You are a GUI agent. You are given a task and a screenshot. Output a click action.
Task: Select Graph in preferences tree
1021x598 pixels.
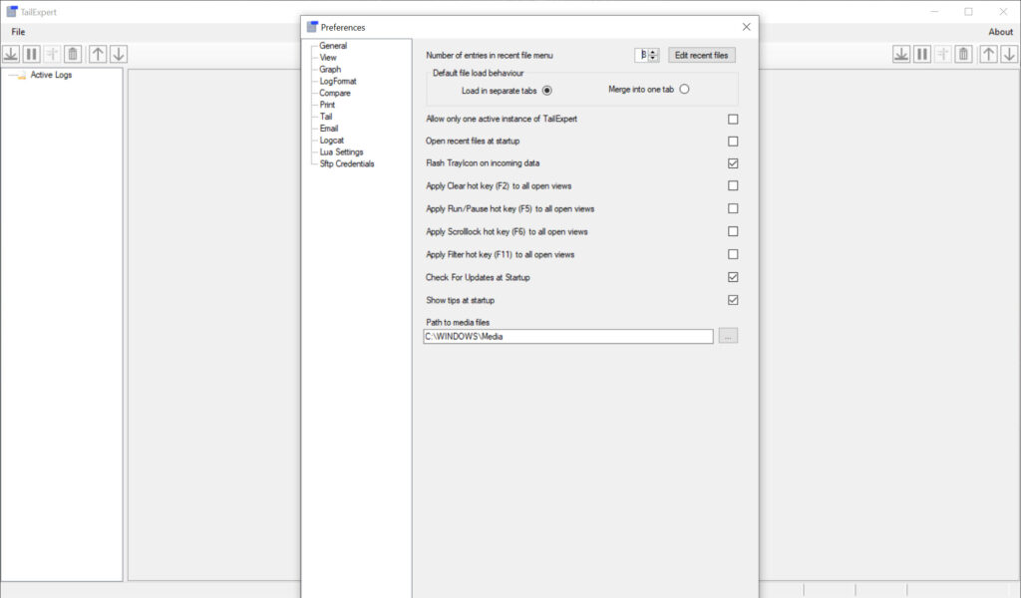pyautogui.click(x=329, y=69)
